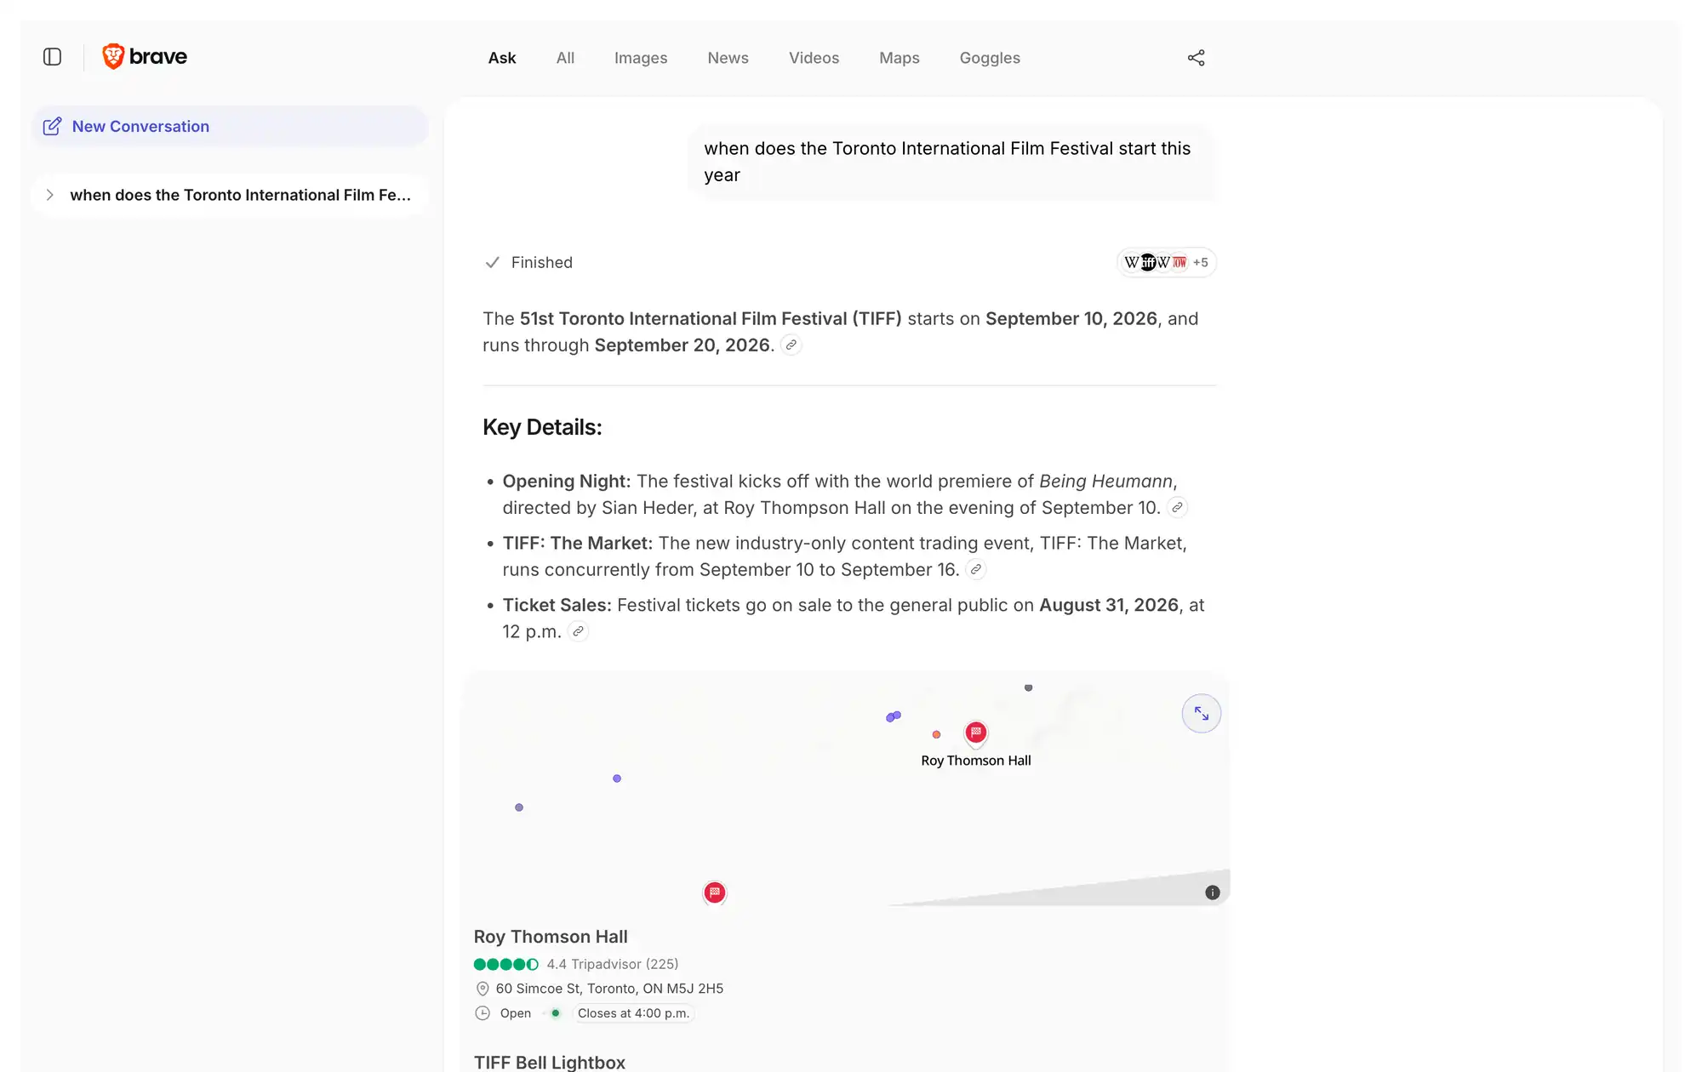
Task: Click the Roy Thomson Hall map label
Action: coord(976,761)
